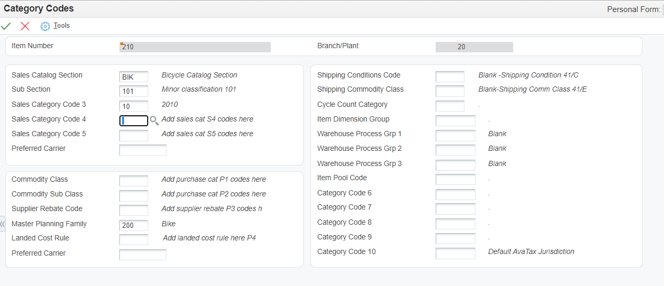
Task: Click the Item Dimension Group field
Action: (x=456, y=121)
